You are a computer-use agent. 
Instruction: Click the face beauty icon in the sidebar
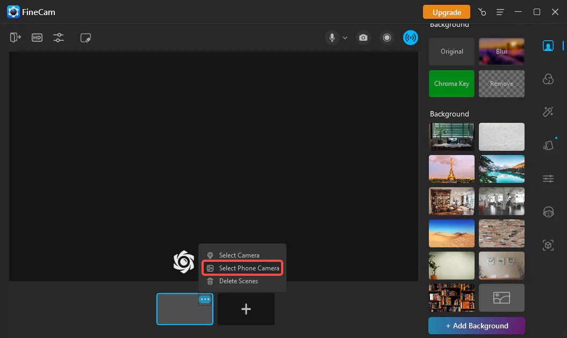click(x=548, y=211)
